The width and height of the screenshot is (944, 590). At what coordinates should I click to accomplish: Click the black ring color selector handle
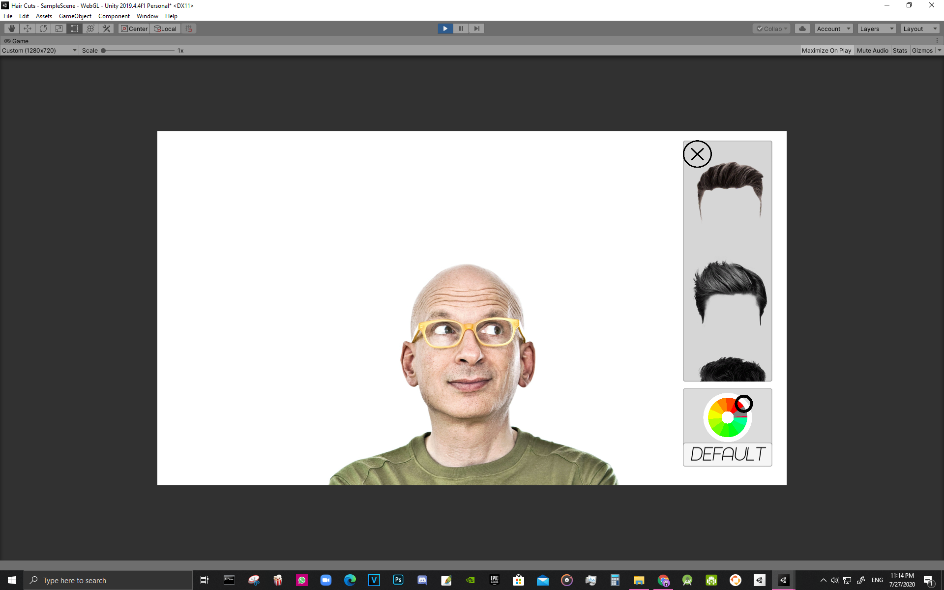pyautogui.click(x=744, y=404)
